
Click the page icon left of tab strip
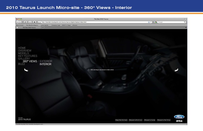tap(17, 27)
